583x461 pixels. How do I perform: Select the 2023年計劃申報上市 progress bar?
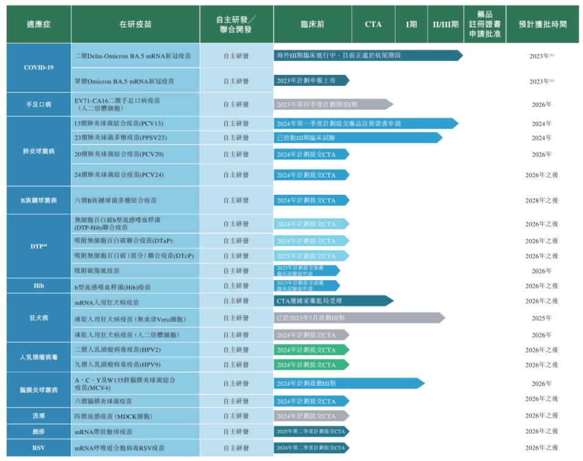309,80
